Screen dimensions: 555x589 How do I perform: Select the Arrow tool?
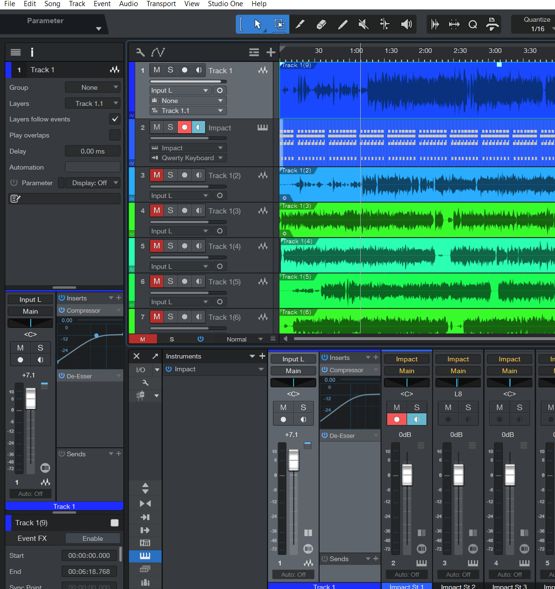pos(258,24)
